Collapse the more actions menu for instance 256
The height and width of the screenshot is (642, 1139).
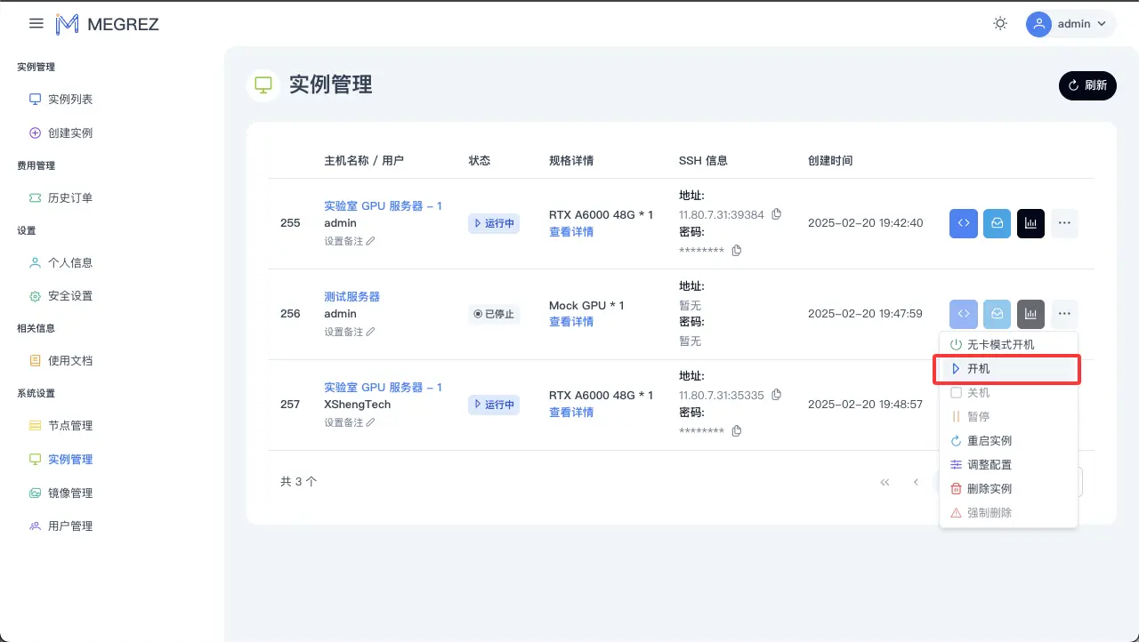click(x=1064, y=313)
